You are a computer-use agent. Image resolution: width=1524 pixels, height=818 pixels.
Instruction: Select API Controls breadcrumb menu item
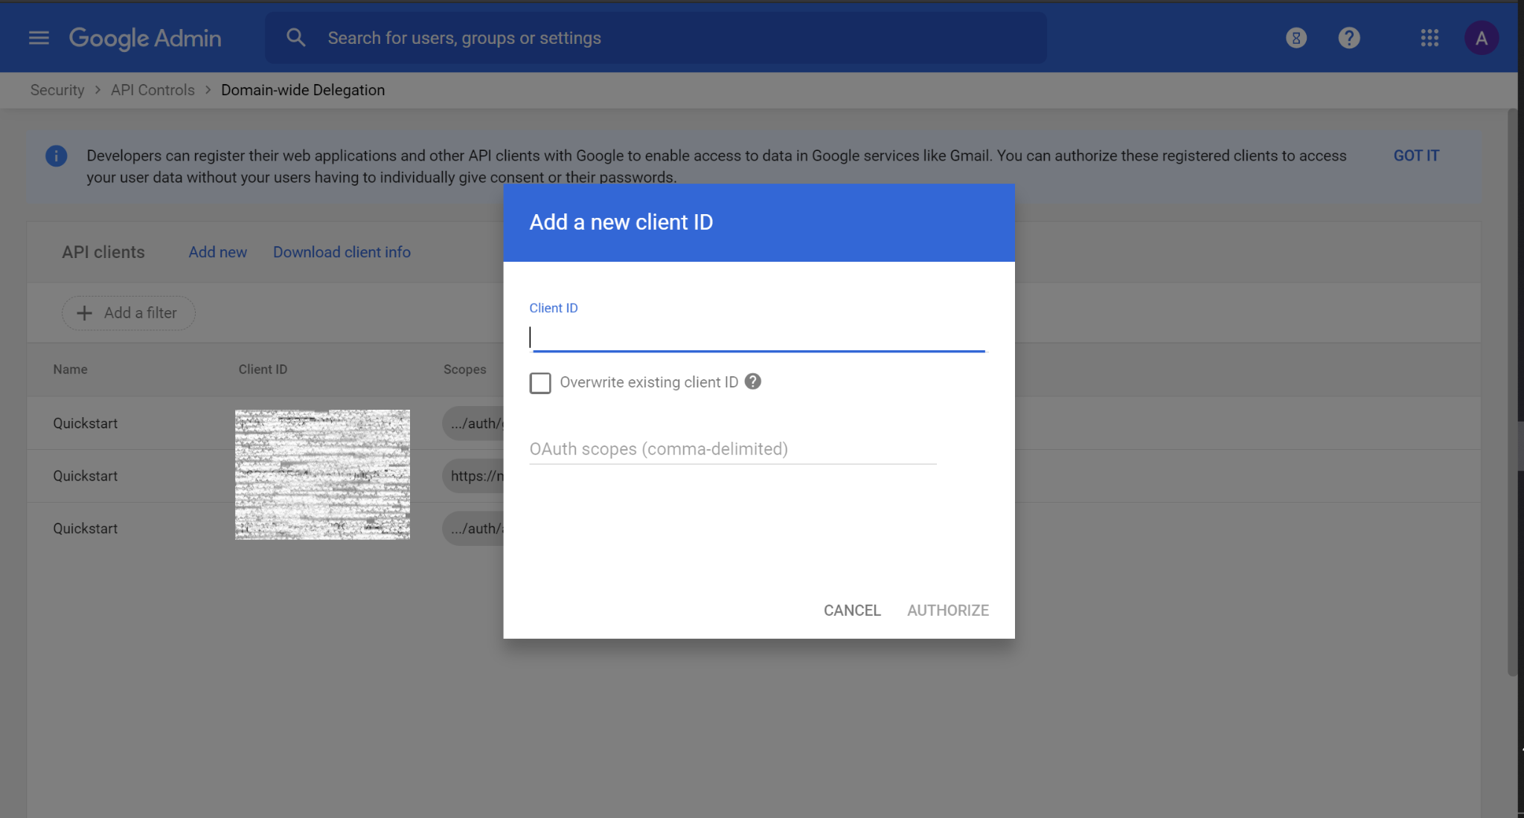(153, 90)
